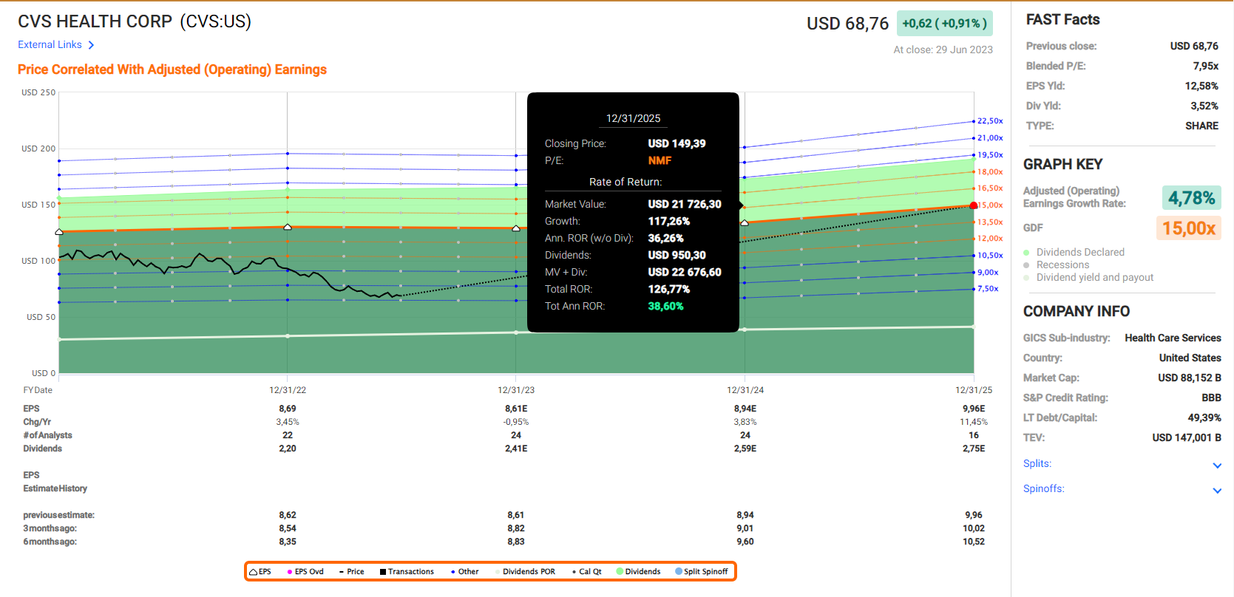Click the magenta EPS Ovd legend dot
This screenshot has height=597, width=1234.
coord(290,572)
